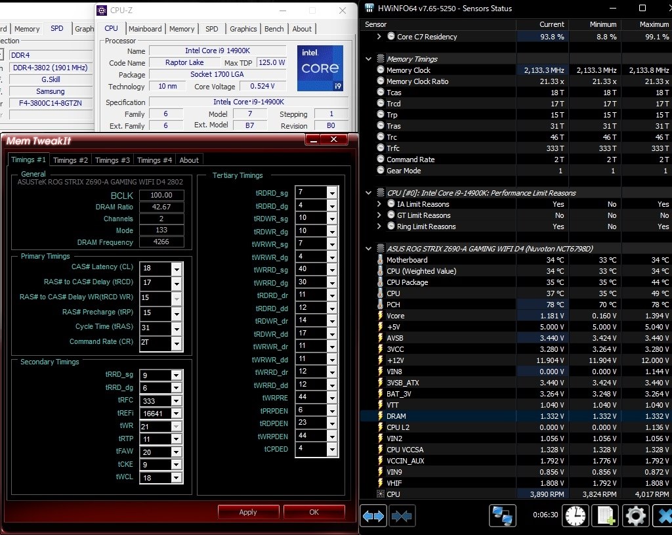Click the Gear Mode sensor icon
Image resolution: width=672 pixels, height=535 pixels.
click(x=381, y=170)
